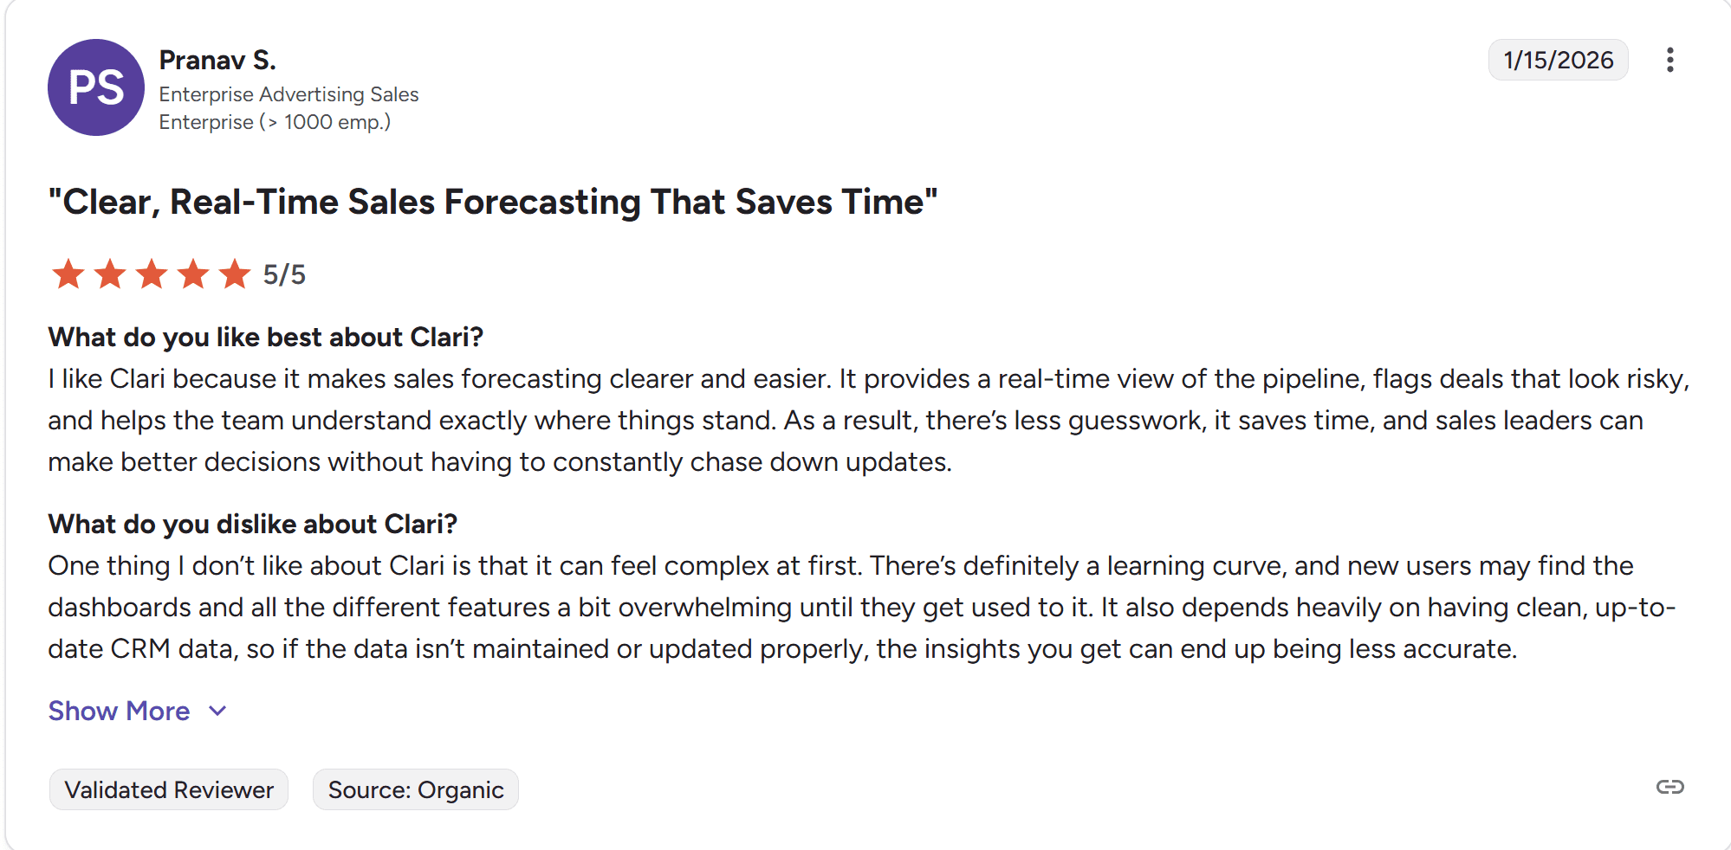
Task: Click the 5/5 rating score text
Action: [x=284, y=274]
